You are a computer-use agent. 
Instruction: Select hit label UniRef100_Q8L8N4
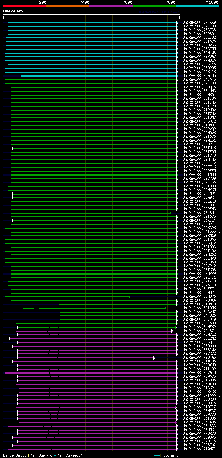199,213
